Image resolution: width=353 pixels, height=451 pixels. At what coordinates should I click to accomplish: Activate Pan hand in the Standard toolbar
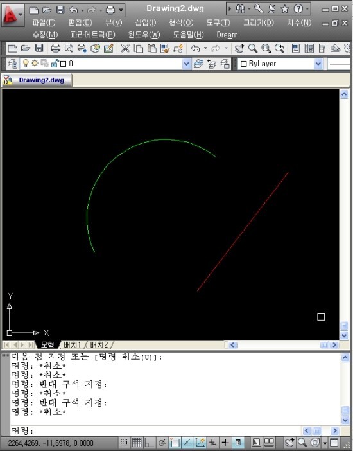click(x=239, y=48)
